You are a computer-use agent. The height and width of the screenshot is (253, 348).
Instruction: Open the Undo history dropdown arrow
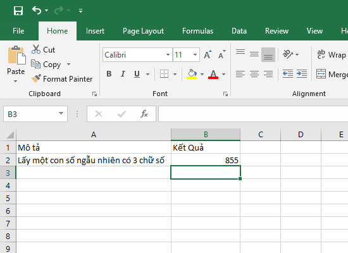(46, 10)
